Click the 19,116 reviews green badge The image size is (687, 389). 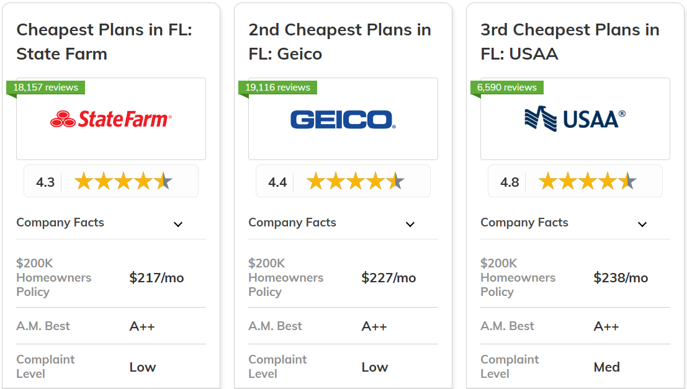click(x=278, y=87)
